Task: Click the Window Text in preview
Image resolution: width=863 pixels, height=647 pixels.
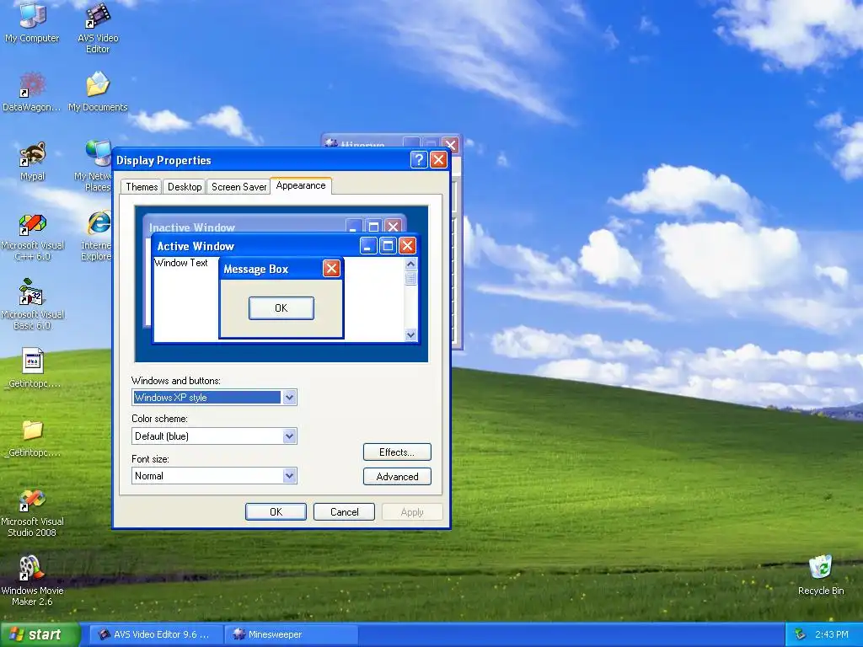Action: (180, 263)
